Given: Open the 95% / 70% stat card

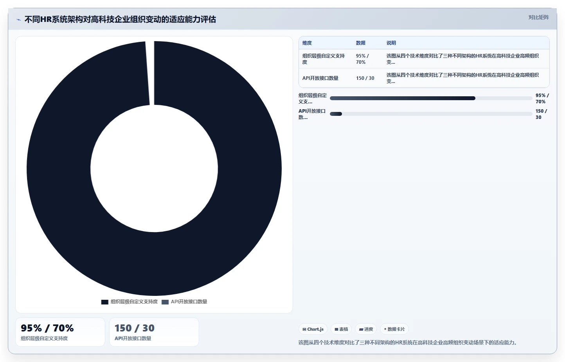Looking at the screenshot, I should [60, 332].
